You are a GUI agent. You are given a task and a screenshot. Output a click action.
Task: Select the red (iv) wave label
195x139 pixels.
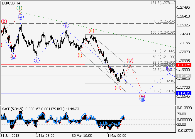click(130, 60)
